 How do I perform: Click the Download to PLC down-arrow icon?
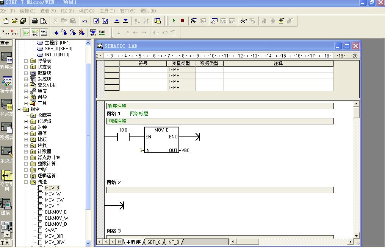[125, 21]
